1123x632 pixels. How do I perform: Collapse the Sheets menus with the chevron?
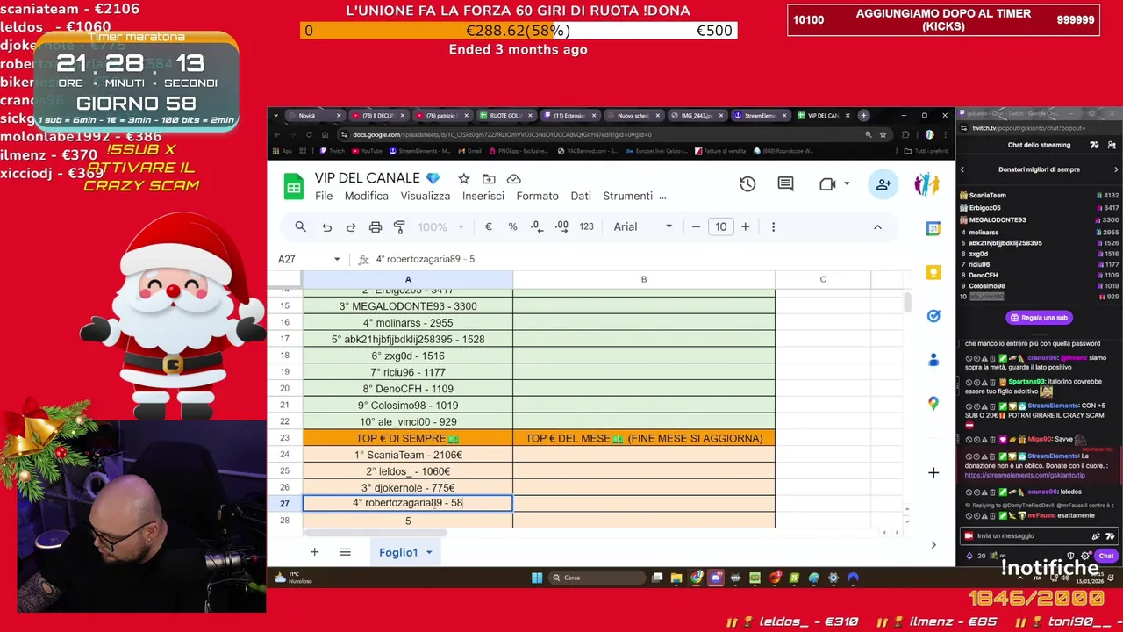click(877, 226)
